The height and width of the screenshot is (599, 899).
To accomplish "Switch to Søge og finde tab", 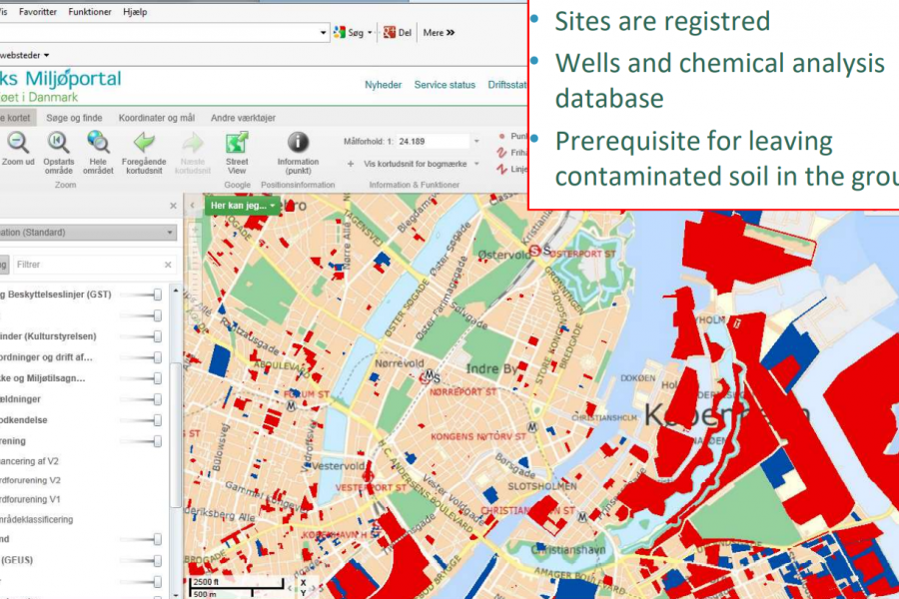I will point(74,118).
